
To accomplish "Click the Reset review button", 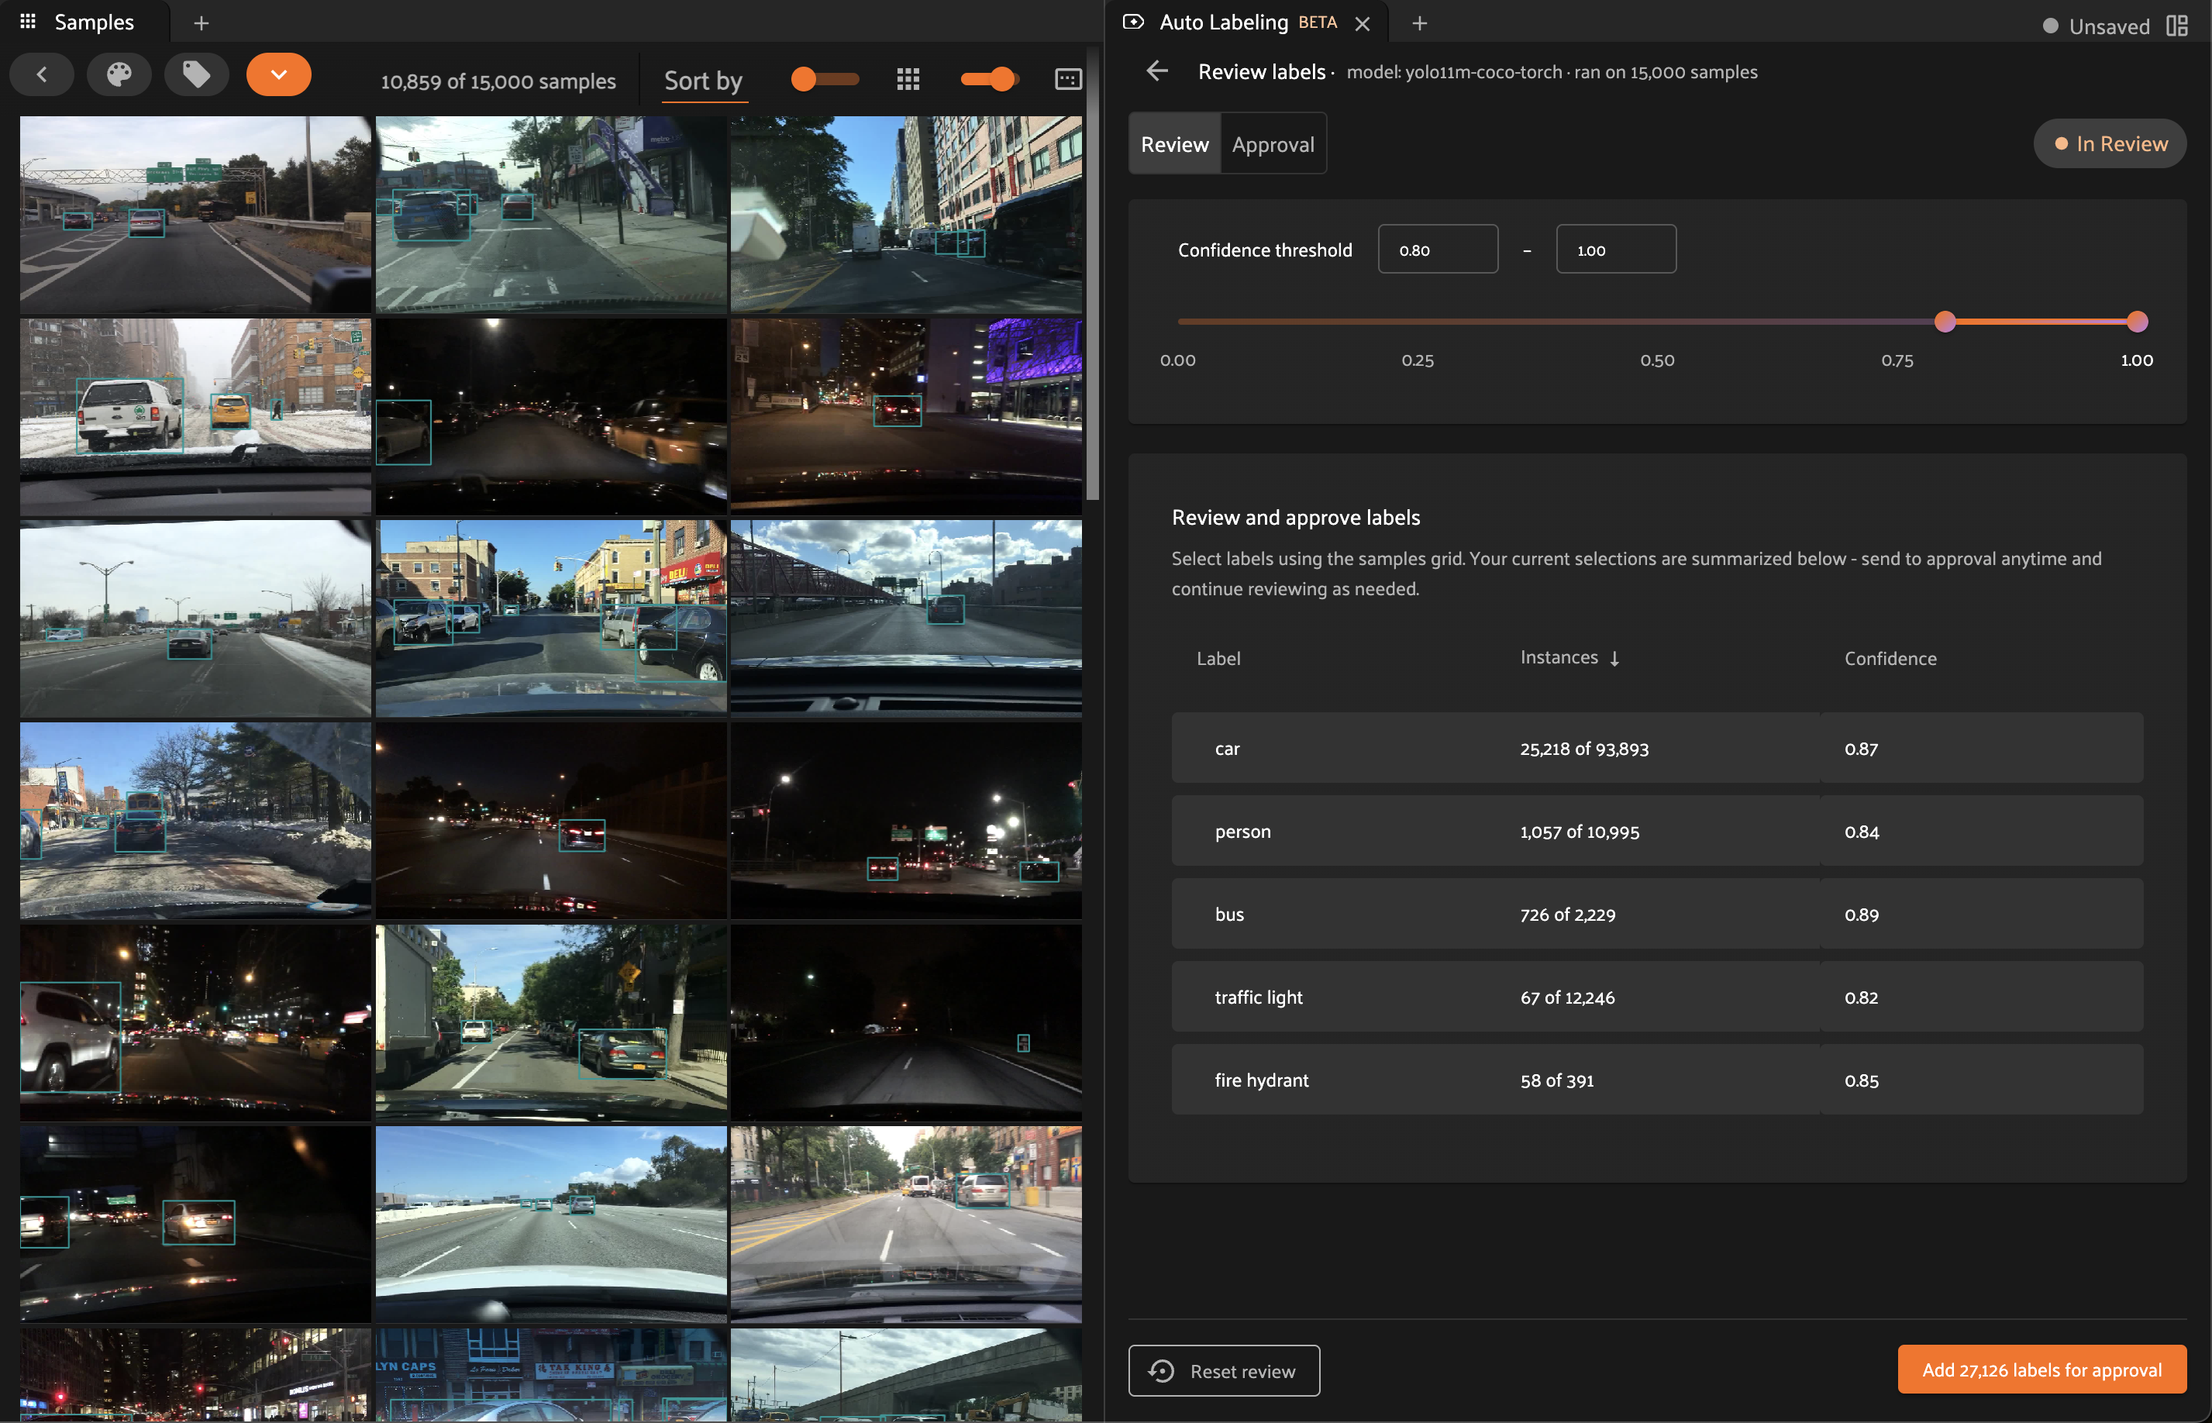I will [x=1223, y=1370].
